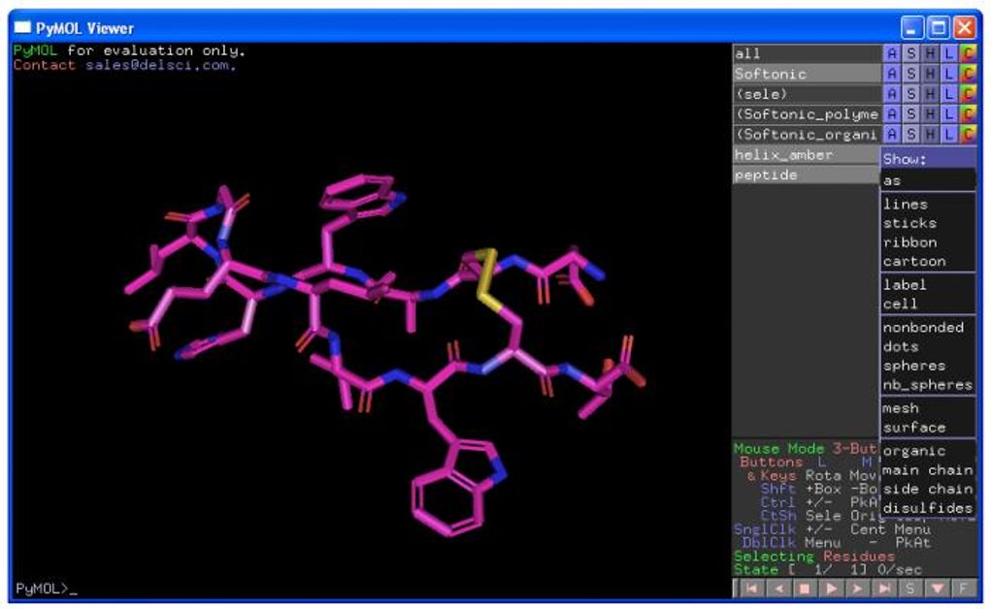Rewind to first frame button
The width and height of the screenshot is (990, 609).
(x=751, y=589)
